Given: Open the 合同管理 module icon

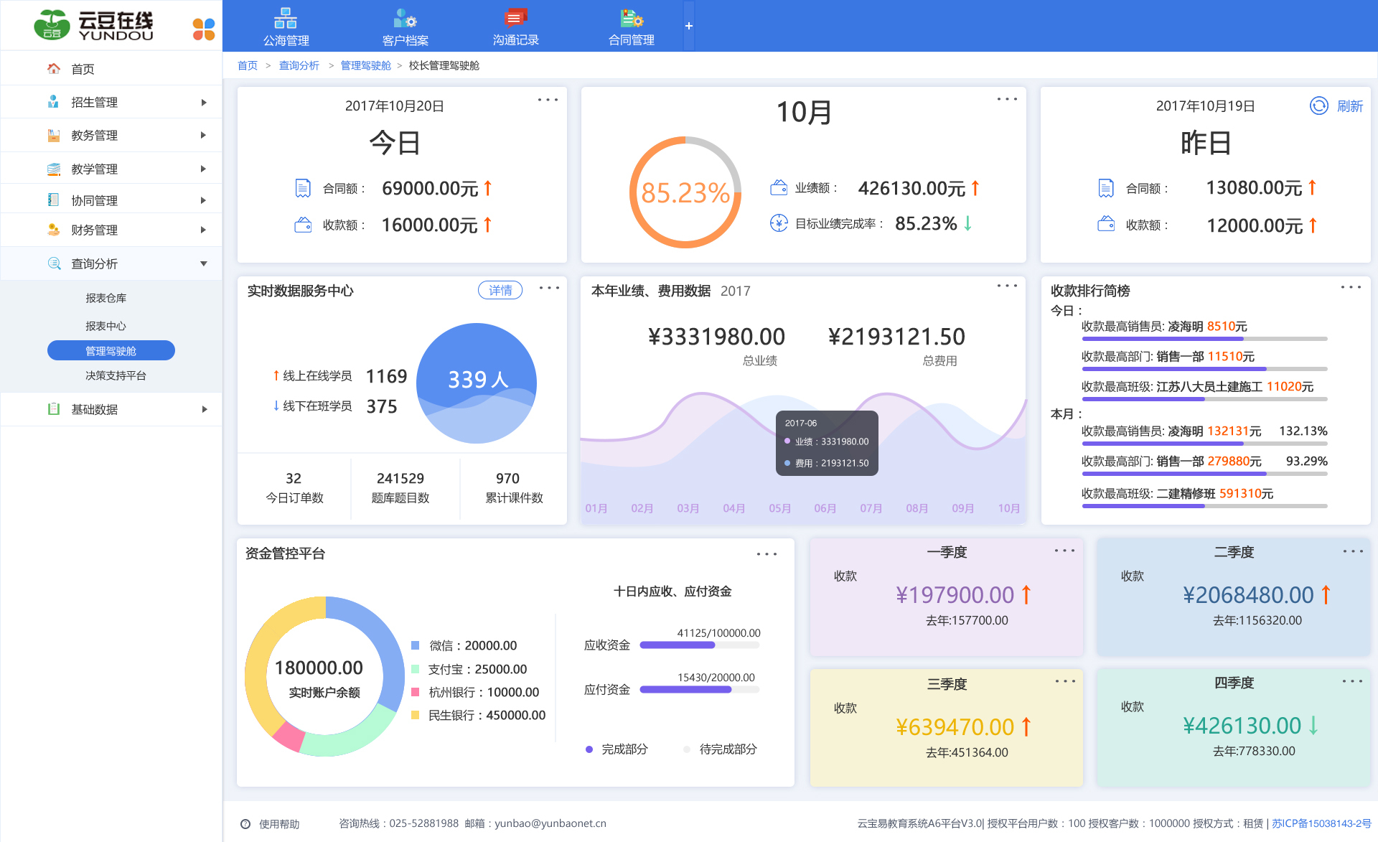Looking at the screenshot, I should tap(631, 25).
